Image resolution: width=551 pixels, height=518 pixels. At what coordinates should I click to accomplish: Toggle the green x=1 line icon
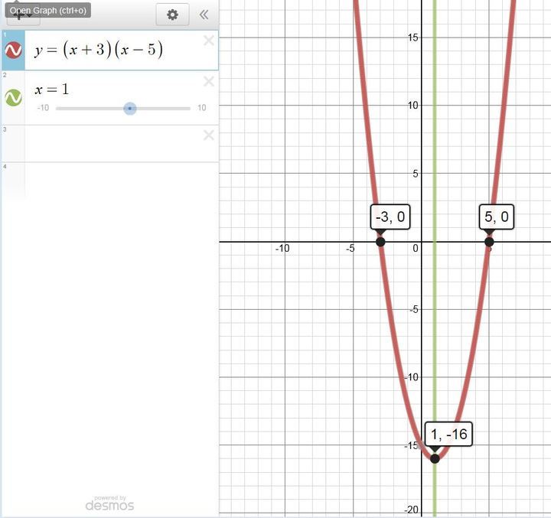point(13,98)
